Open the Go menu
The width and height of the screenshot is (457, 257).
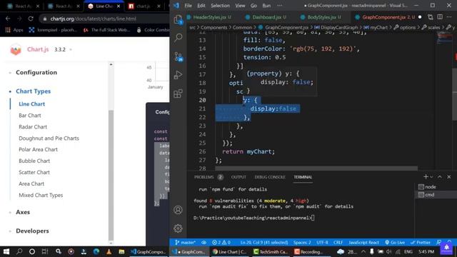[x=253, y=6]
